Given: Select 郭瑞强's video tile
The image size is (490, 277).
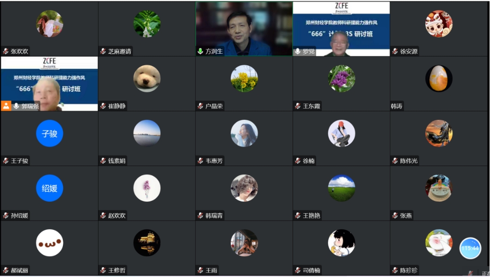Looking at the screenshot, I should point(49,84).
